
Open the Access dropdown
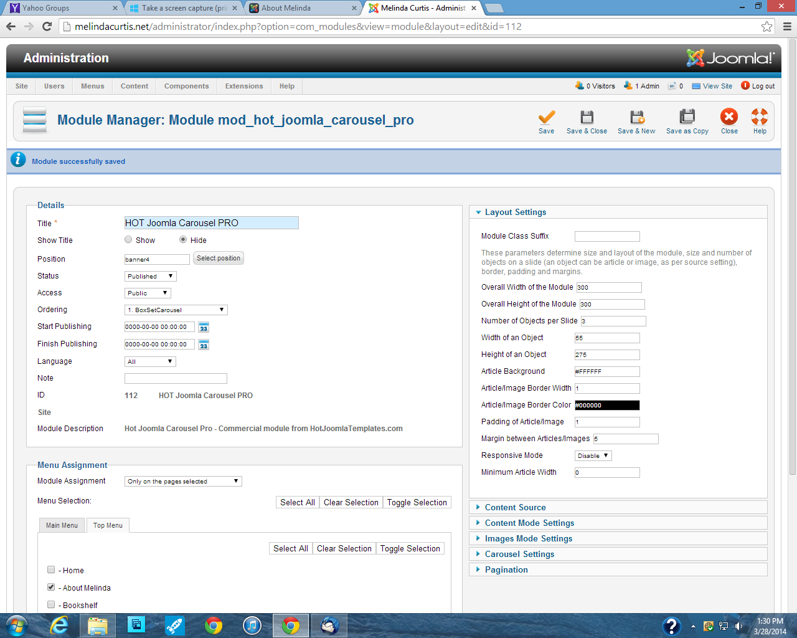(x=148, y=293)
